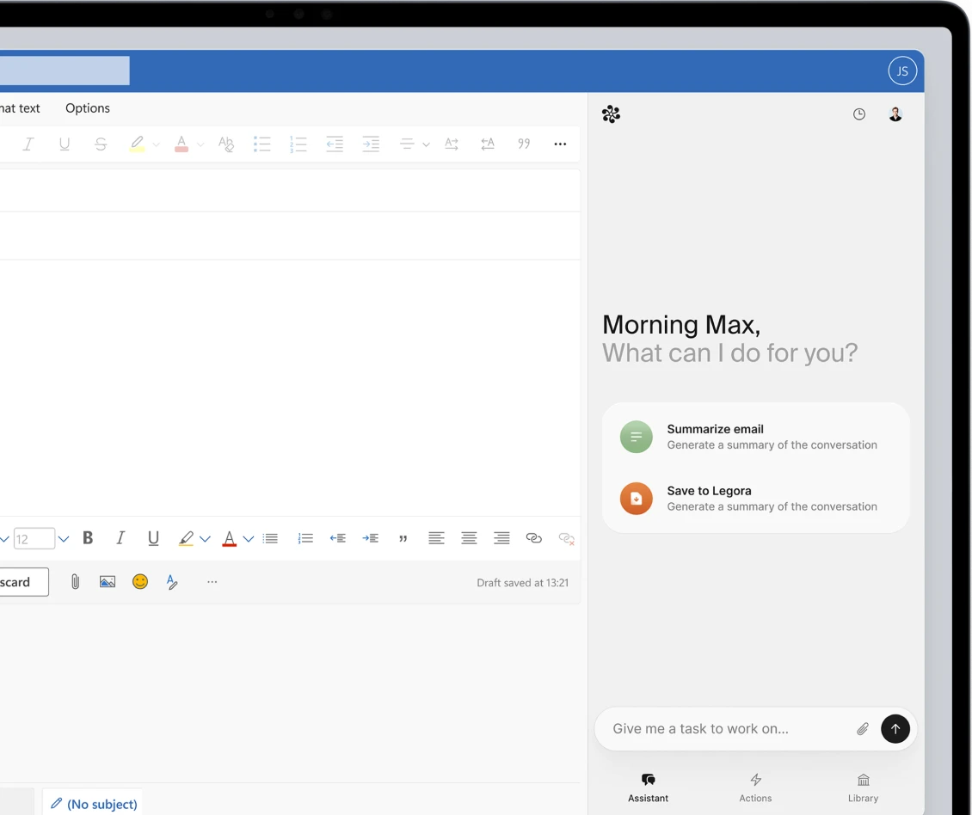Toggle bullet list in compose toolbar
The image size is (972, 815).
[x=270, y=538]
